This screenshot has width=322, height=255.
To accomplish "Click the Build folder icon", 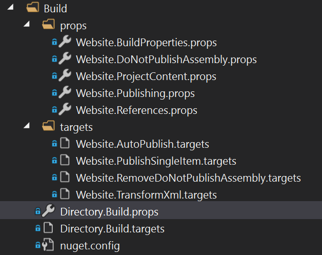I will [x=32, y=9].
